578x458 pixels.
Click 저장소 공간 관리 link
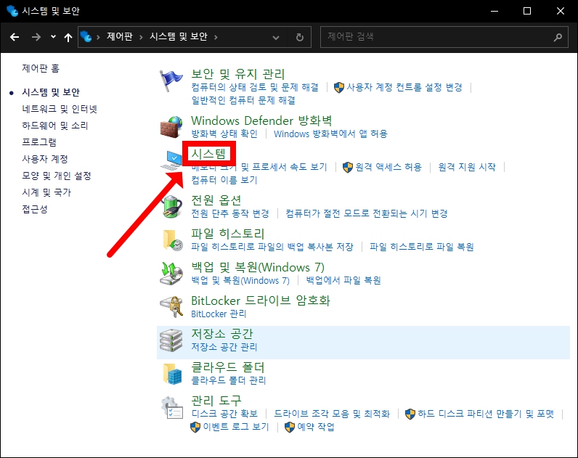pyautogui.click(x=224, y=347)
